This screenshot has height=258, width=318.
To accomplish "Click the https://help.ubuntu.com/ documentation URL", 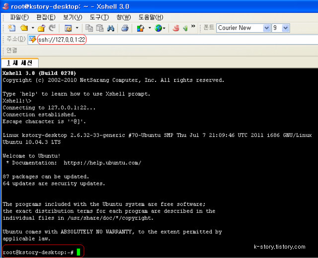I will tap(102, 163).
